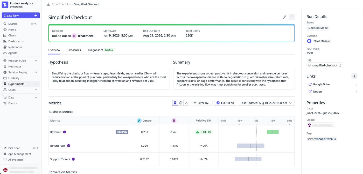363x174 pixels.
Task: Click the Experiment List breadcrumb link
Action: pyautogui.click(x=61, y=4)
